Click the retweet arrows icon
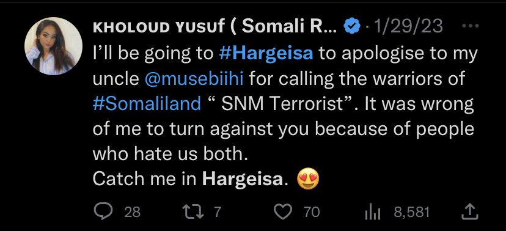The image size is (506, 231). [193, 212]
